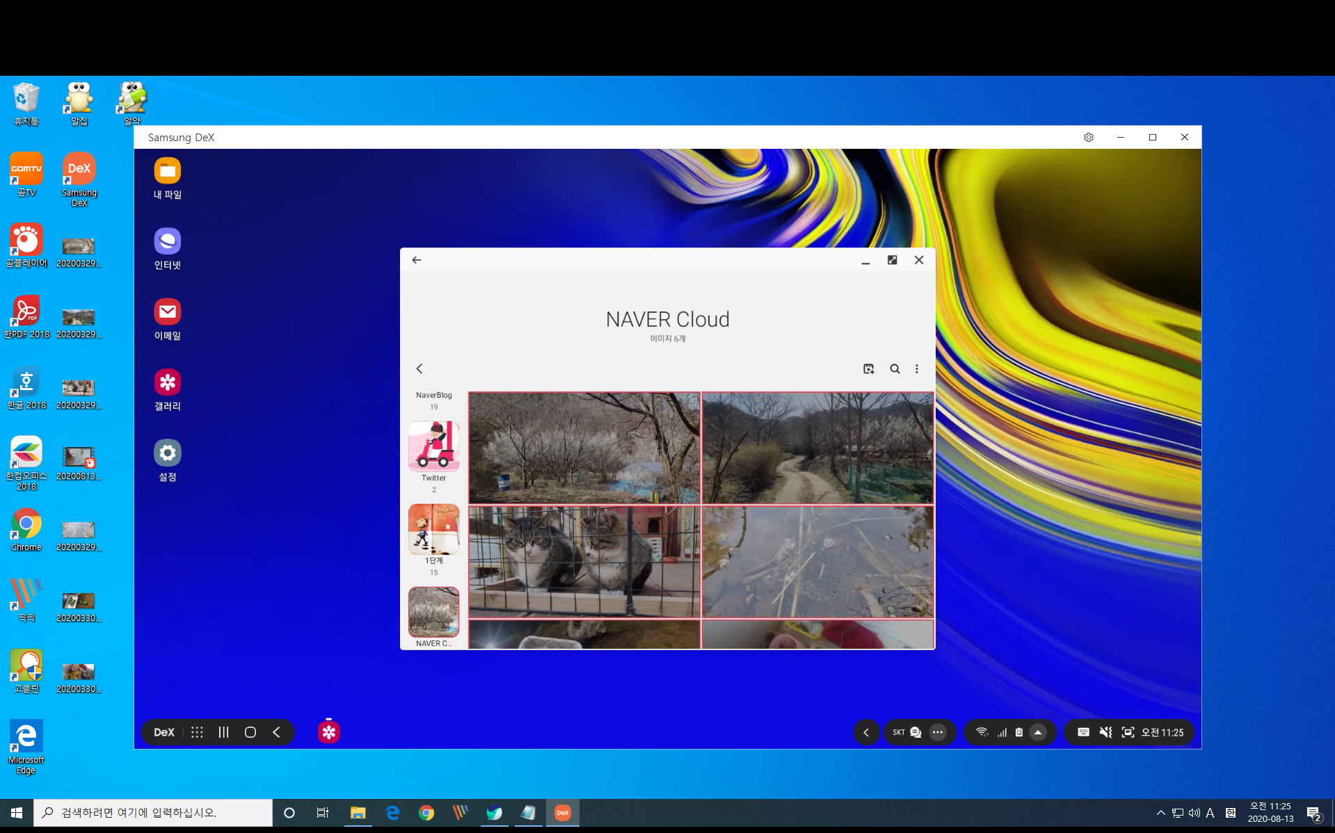Select Microsoft Edge desktop shortcut

click(x=26, y=747)
